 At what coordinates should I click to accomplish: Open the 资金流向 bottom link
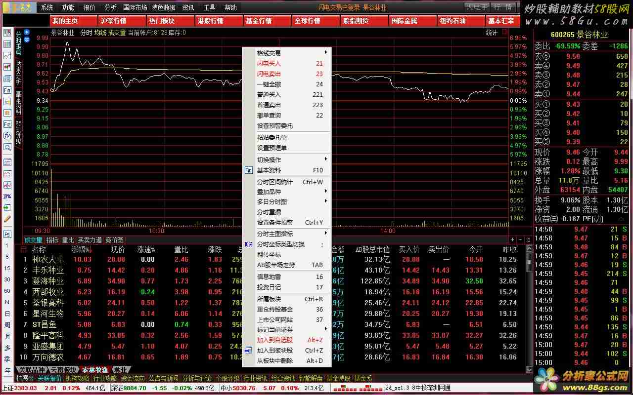click(133, 378)
